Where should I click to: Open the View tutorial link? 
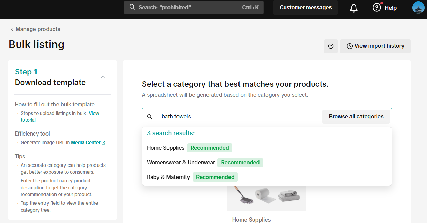point(94,114)
